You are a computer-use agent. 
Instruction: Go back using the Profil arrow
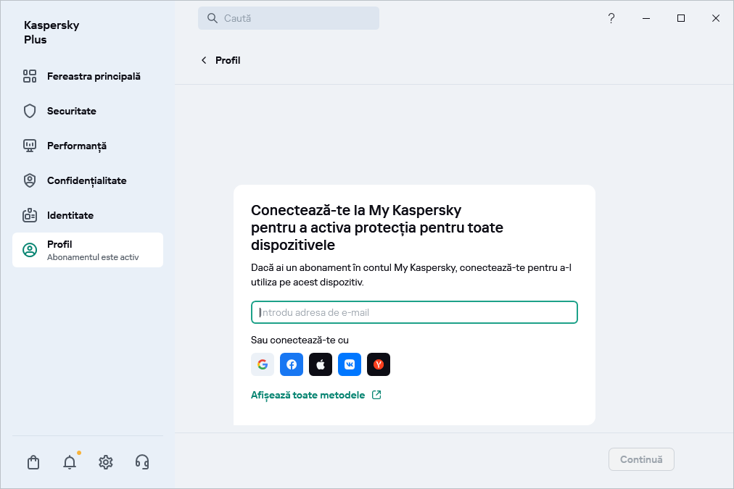point(204,60)
